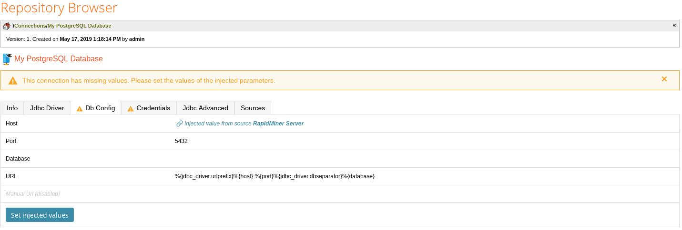The height and width of the screenshot is (230, 682).
Task: Click the database connection icon beside the title
Action: pos(7,59)
